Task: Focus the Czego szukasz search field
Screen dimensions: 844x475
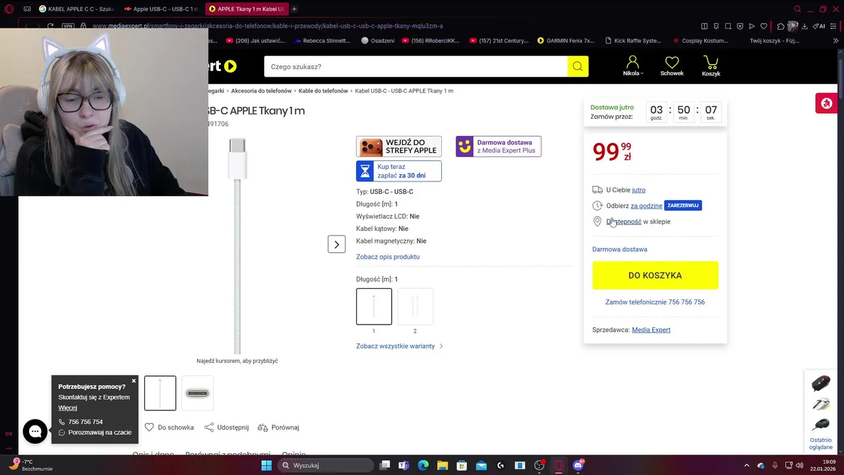Action: (x=415, y=66)
